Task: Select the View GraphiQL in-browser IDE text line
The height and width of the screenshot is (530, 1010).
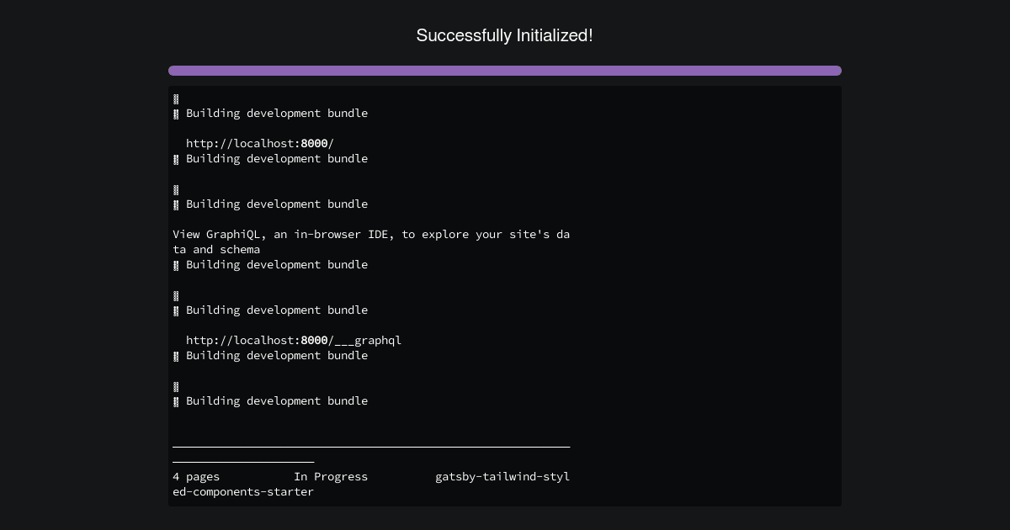Action: click(x=371, y=235)
